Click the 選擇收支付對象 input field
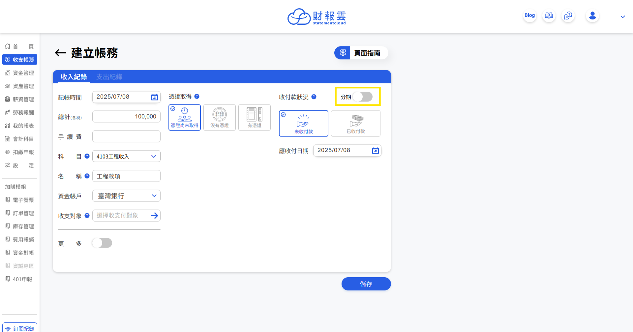The height and width of the screenshot is (332, 633). coord(126,216)
